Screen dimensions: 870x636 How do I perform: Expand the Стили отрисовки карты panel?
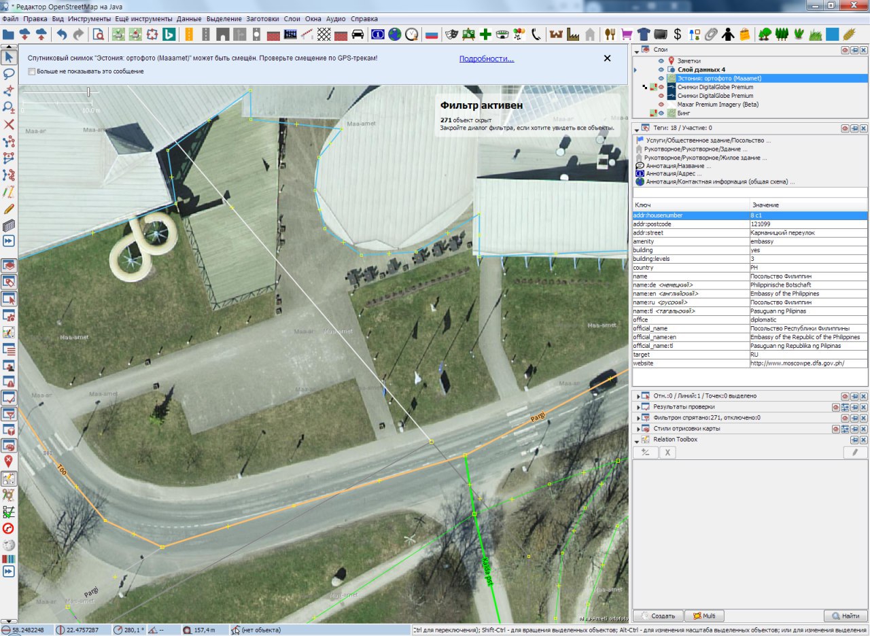638,429
